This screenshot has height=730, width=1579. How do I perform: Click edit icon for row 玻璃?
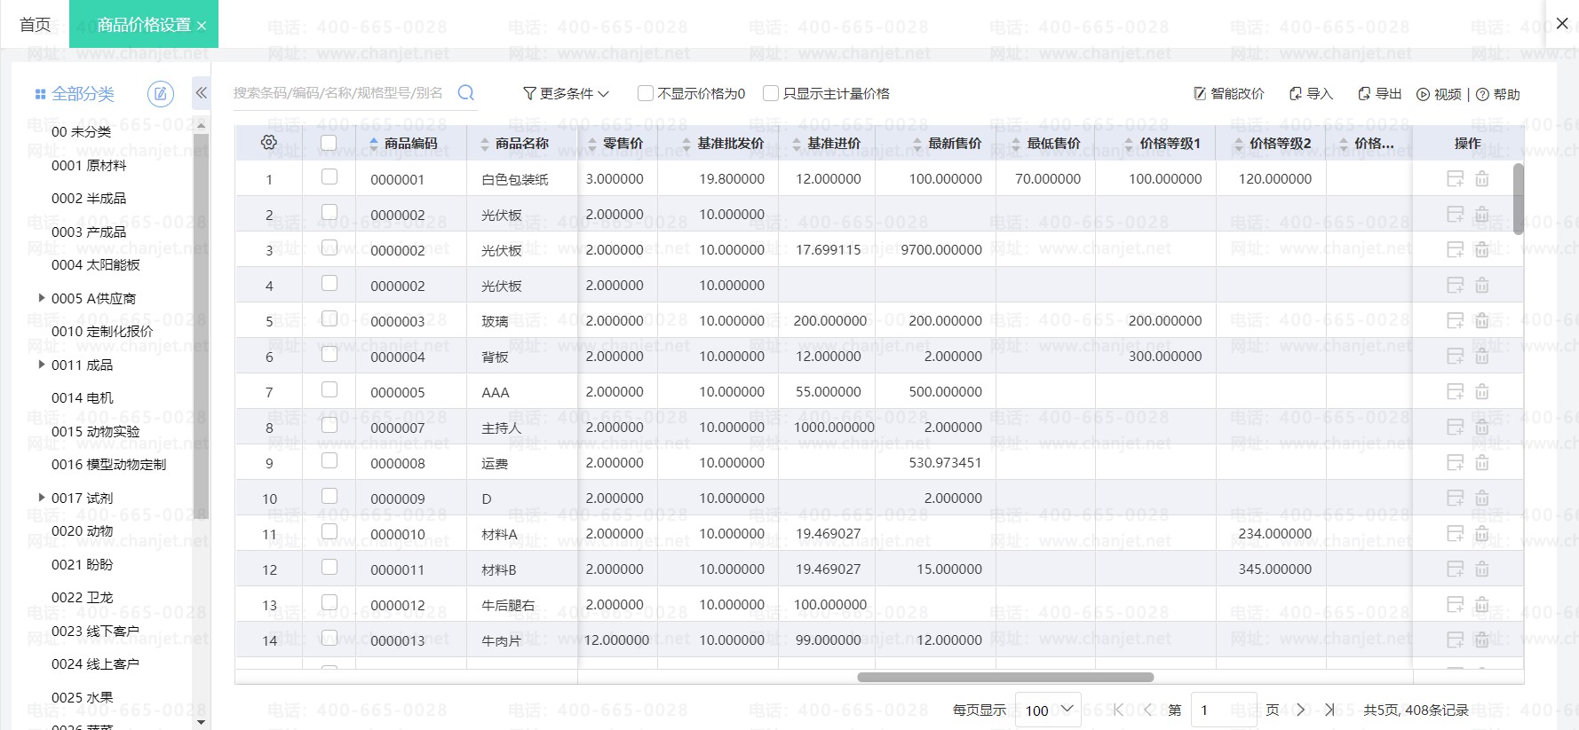(x=1455, y=320)
